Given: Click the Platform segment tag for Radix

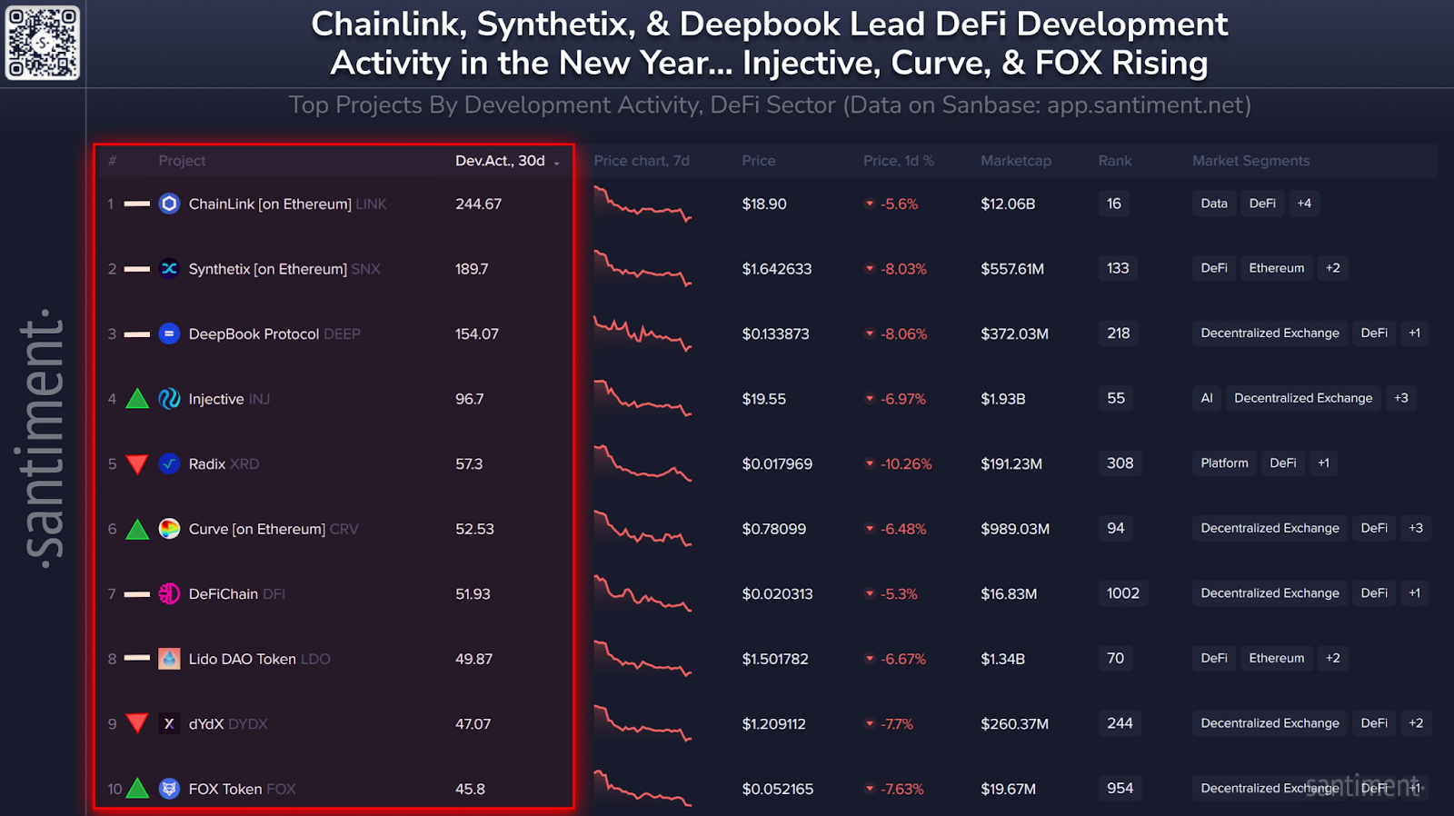Looking at the screenshot, I should [1224, 463].
